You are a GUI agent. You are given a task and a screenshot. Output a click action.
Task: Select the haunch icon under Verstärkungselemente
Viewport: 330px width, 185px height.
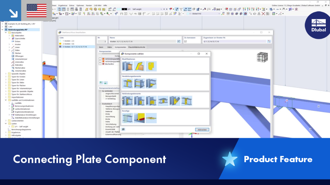point(151,84)
